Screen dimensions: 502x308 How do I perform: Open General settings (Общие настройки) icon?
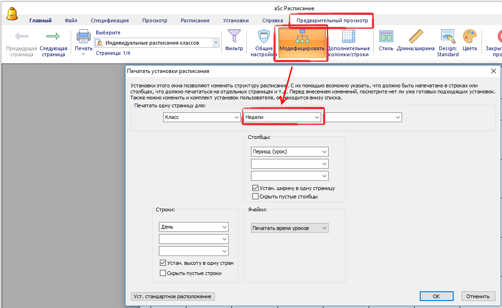coord(264,37)
